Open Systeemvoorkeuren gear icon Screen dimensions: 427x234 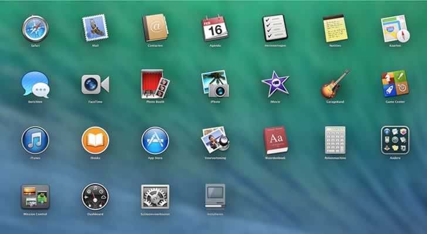(155, 196)
